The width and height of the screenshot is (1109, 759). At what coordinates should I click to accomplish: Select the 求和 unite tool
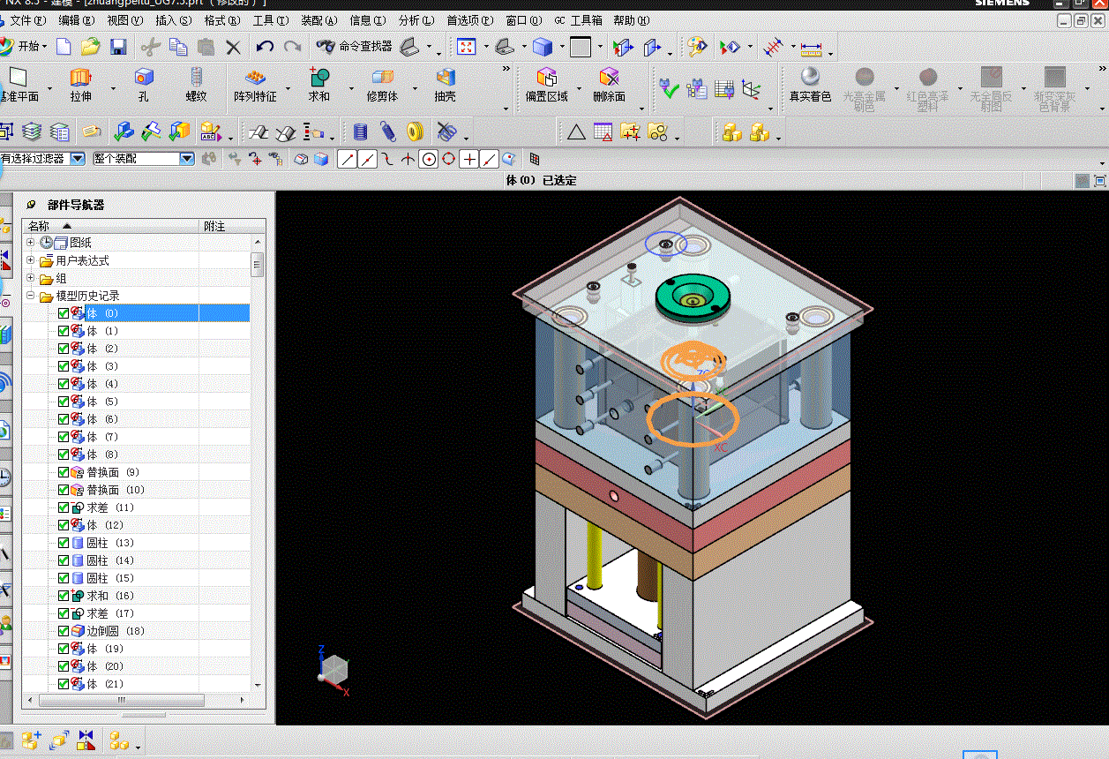point(318,85)
